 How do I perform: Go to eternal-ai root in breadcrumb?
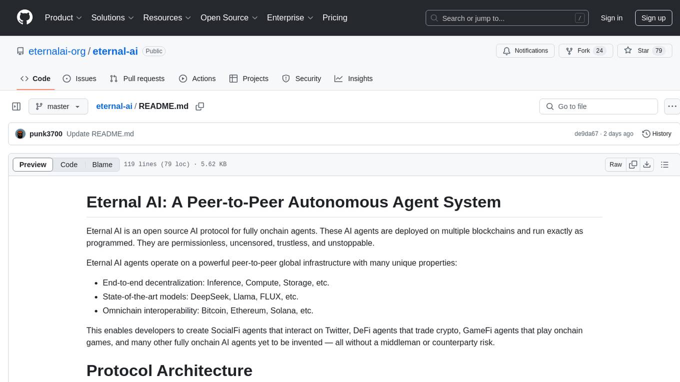coord(114,106)
